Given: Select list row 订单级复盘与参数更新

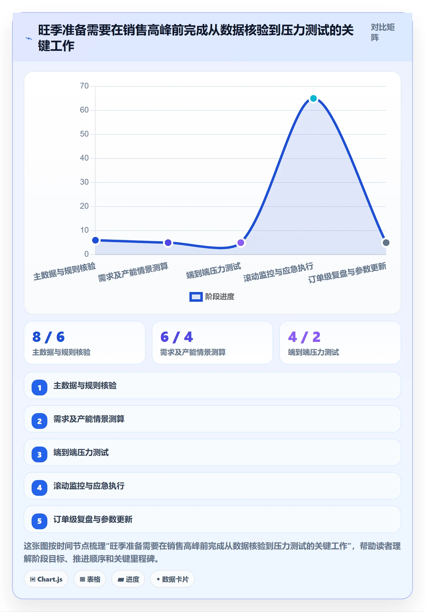Looking at the screenshot, I should (212, 519).
